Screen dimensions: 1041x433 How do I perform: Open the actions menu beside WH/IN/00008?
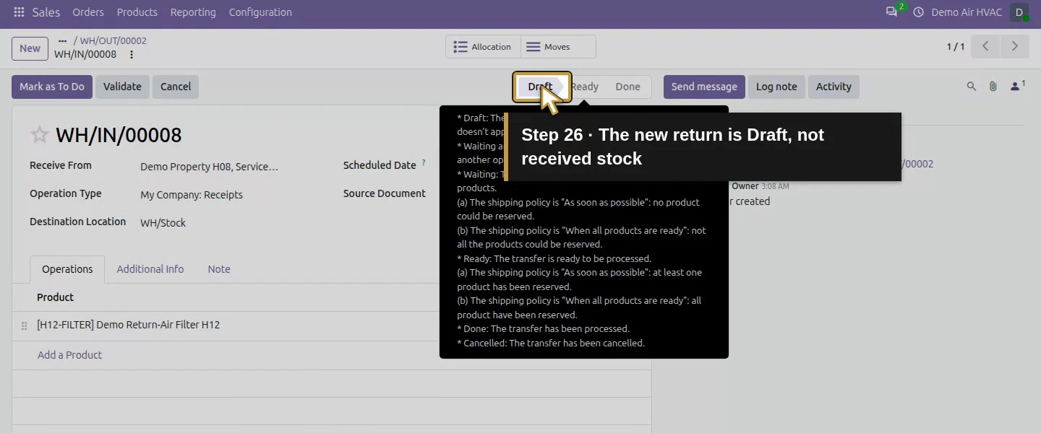131,54
